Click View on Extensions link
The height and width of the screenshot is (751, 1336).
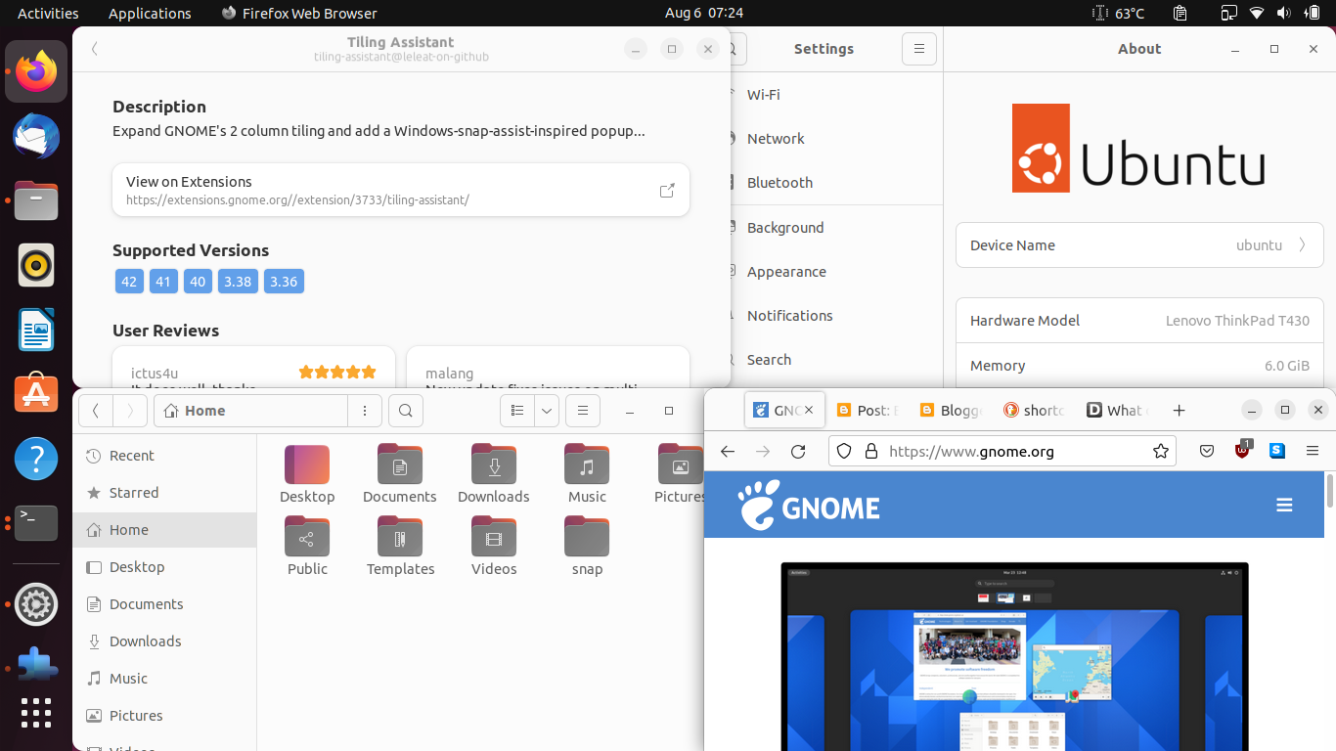click(401, 190)
